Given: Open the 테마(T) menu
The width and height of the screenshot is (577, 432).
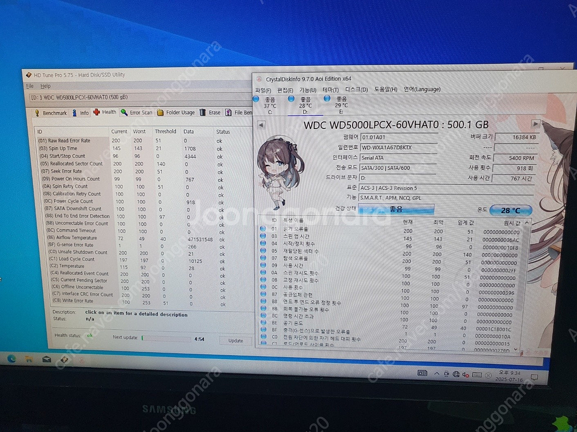Looking at the screenshot, I should tap(331, 90).
